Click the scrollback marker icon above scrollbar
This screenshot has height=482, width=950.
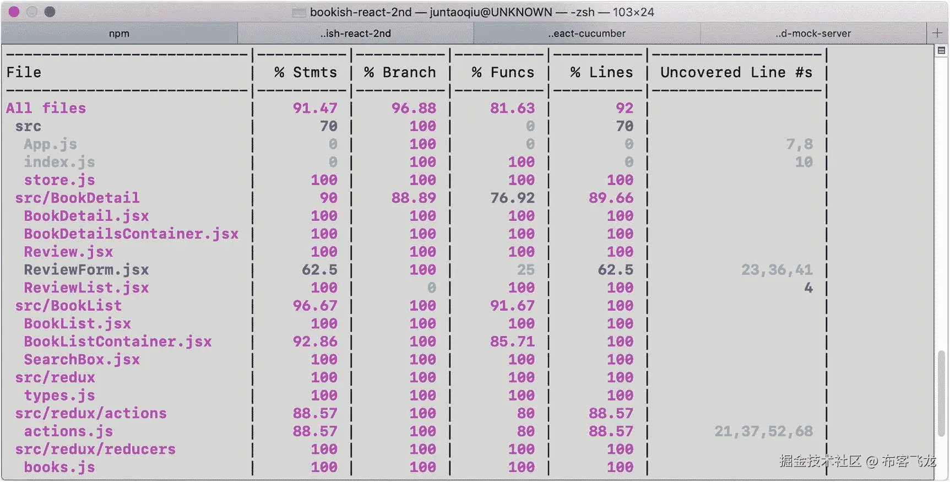941,51
